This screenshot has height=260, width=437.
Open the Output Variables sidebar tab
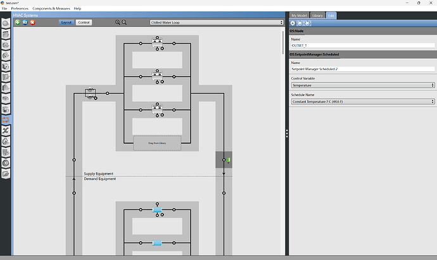pyautogui.click(x=6, y=130)
